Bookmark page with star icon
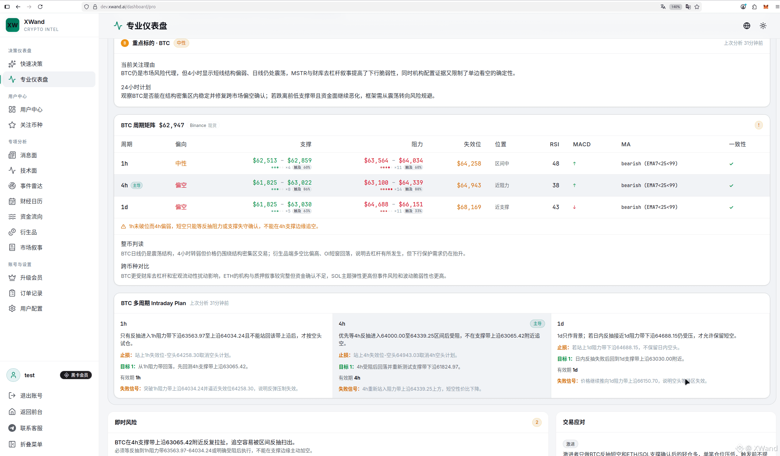Image resolution: width=780 pixels, height=456 pixels. coord(697,6)
